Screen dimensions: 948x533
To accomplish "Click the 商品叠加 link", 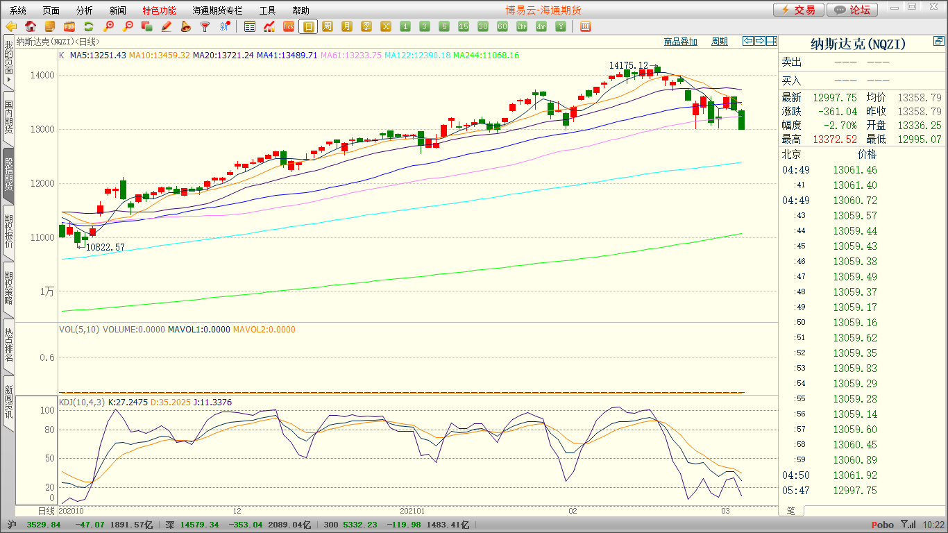I will (x=680, y=42).
